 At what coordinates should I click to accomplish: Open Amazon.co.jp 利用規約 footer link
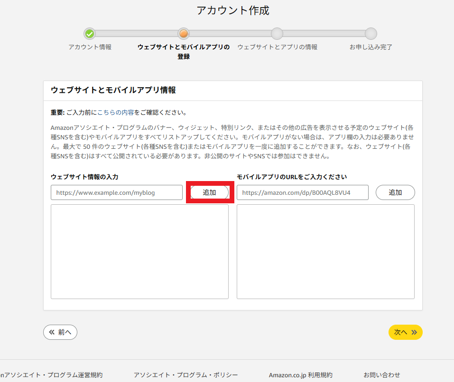[x=301, y=375]
